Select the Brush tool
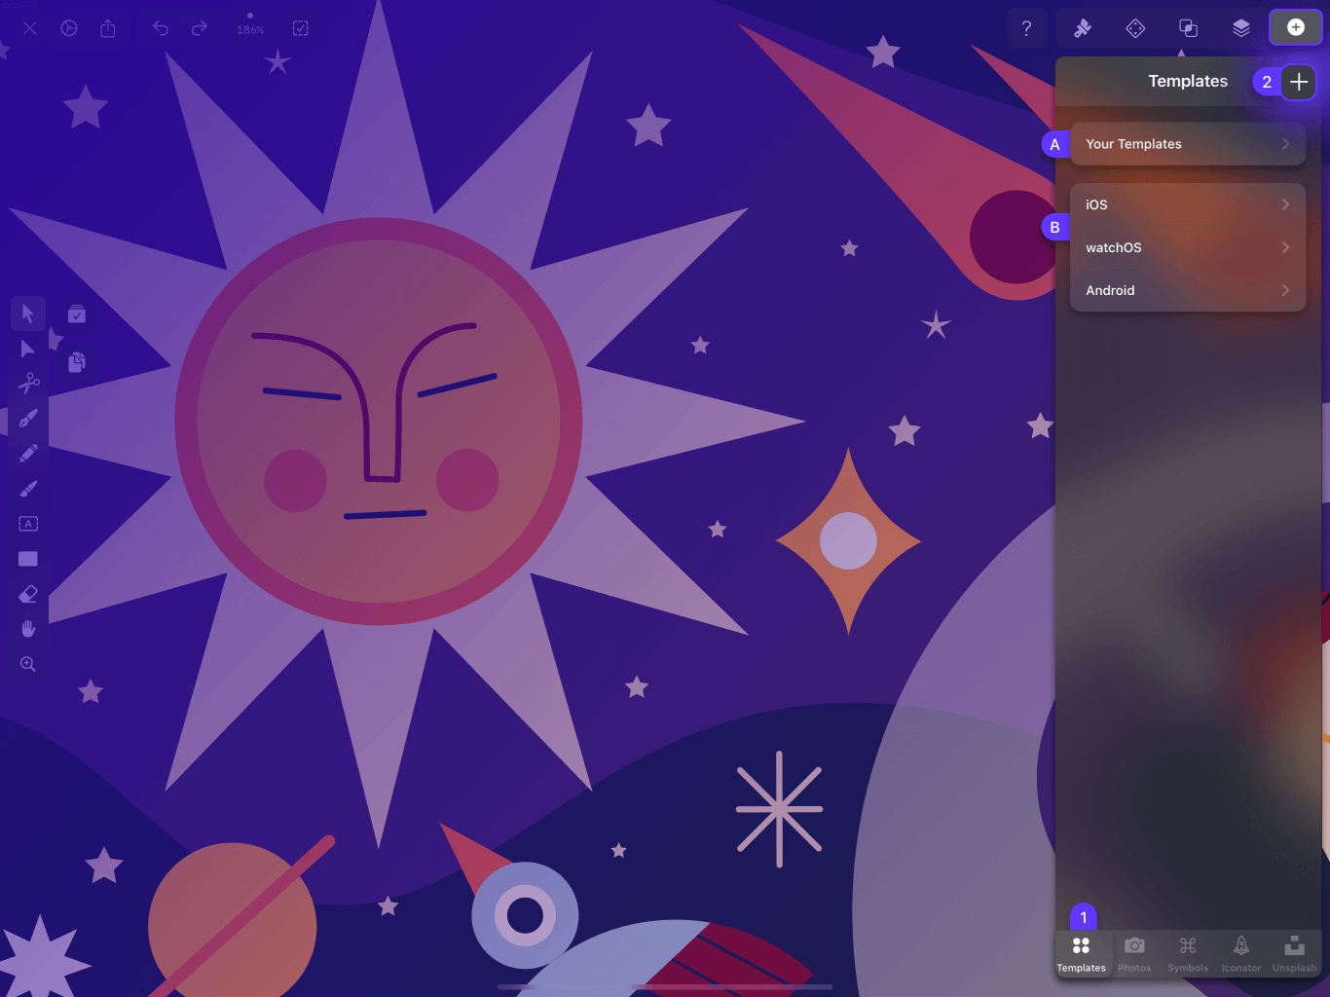1330x997 pixels. click(28, 489)
